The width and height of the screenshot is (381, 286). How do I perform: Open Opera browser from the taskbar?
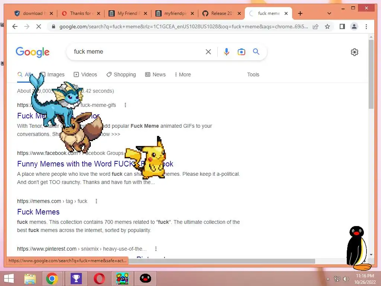[99, 279]
